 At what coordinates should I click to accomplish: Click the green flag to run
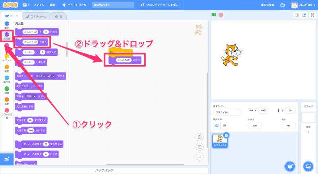(x=214, y=15)
